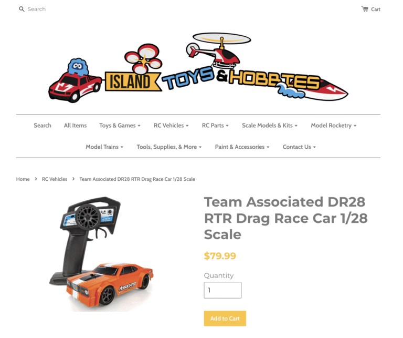This screenshot has width=403, height=338.
Task: Click the top Search text field
Action: coord(37,9)
